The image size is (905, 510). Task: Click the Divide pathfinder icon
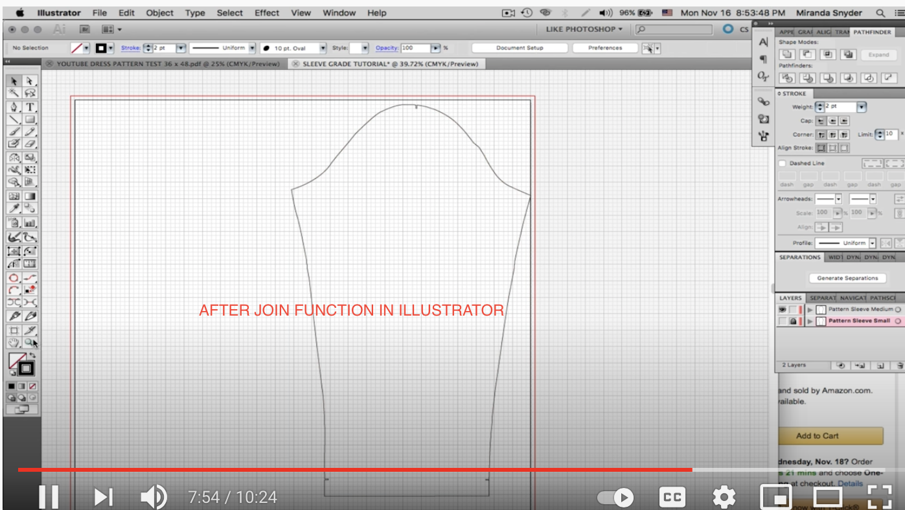click(x=787, y=78)
